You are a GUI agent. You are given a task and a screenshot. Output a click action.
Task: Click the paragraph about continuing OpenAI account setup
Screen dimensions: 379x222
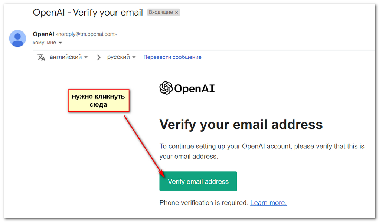pos(262,151)
